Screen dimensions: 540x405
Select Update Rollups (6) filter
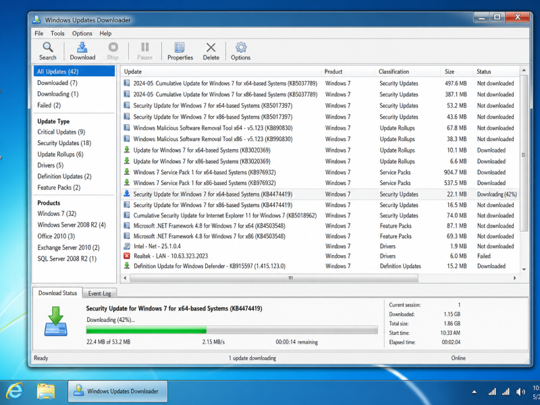(x=60, y=154)
